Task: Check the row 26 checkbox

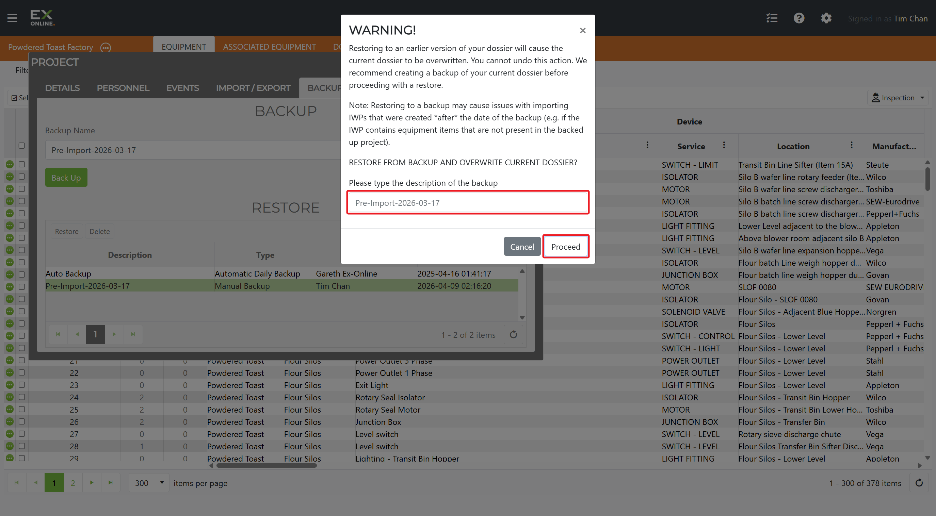Action: coord(22,421)
